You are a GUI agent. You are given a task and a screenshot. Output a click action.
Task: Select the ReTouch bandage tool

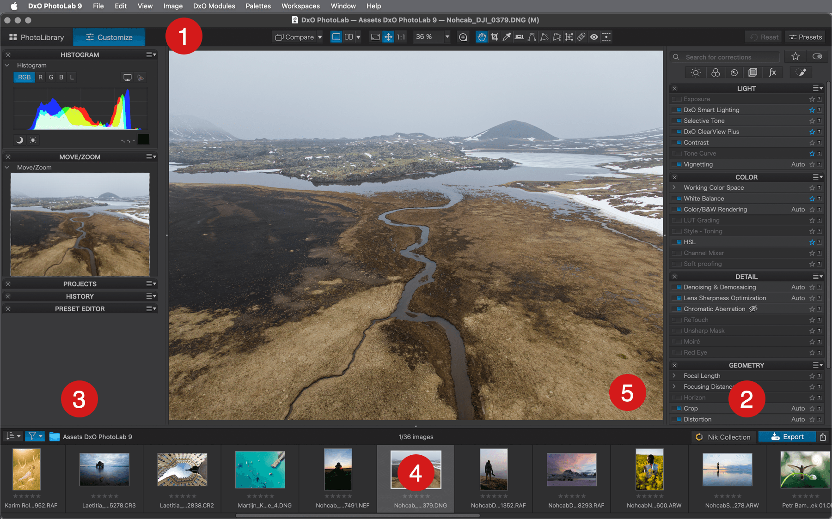(581, 37)
